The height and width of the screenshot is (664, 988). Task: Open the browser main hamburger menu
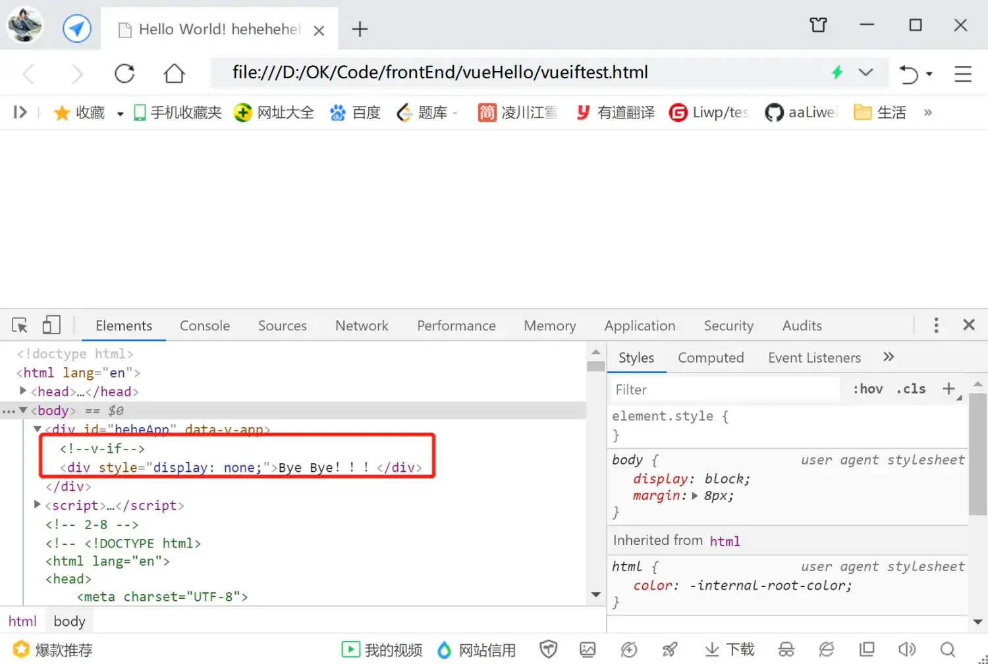point(963,74)
